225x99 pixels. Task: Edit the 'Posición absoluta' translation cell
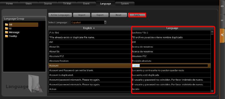(171, 61)
